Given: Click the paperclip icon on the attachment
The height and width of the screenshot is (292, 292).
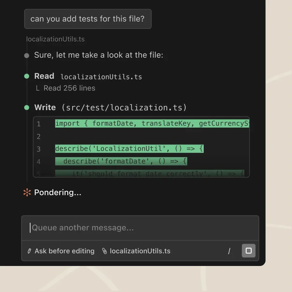Looking at the screenshot, I should pos(105,251).
